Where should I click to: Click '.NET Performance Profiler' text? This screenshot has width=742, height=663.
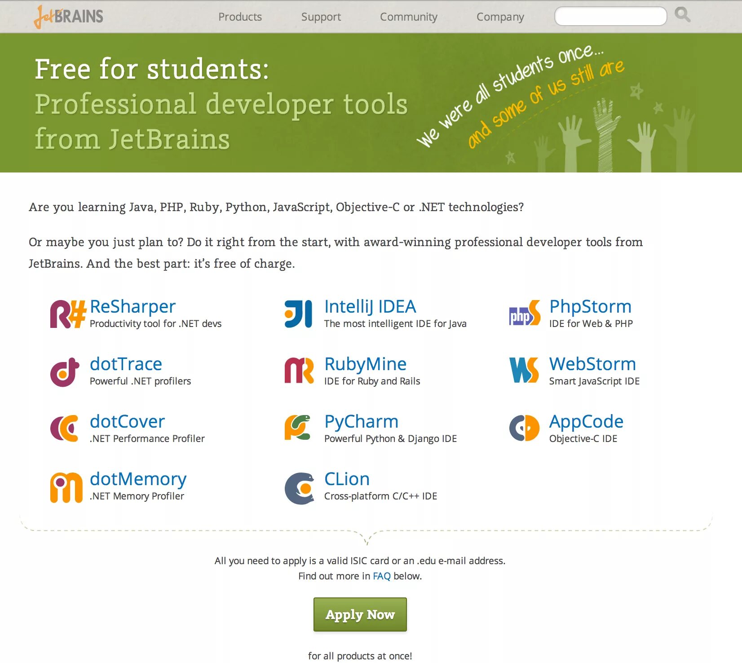tap(147, 438)
